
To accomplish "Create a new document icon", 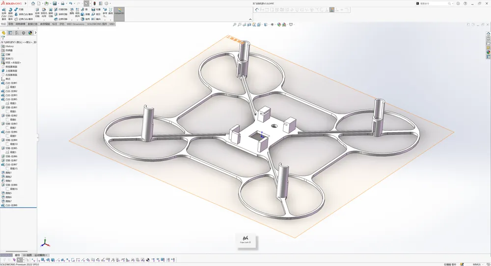I will [x=39, y=3].
